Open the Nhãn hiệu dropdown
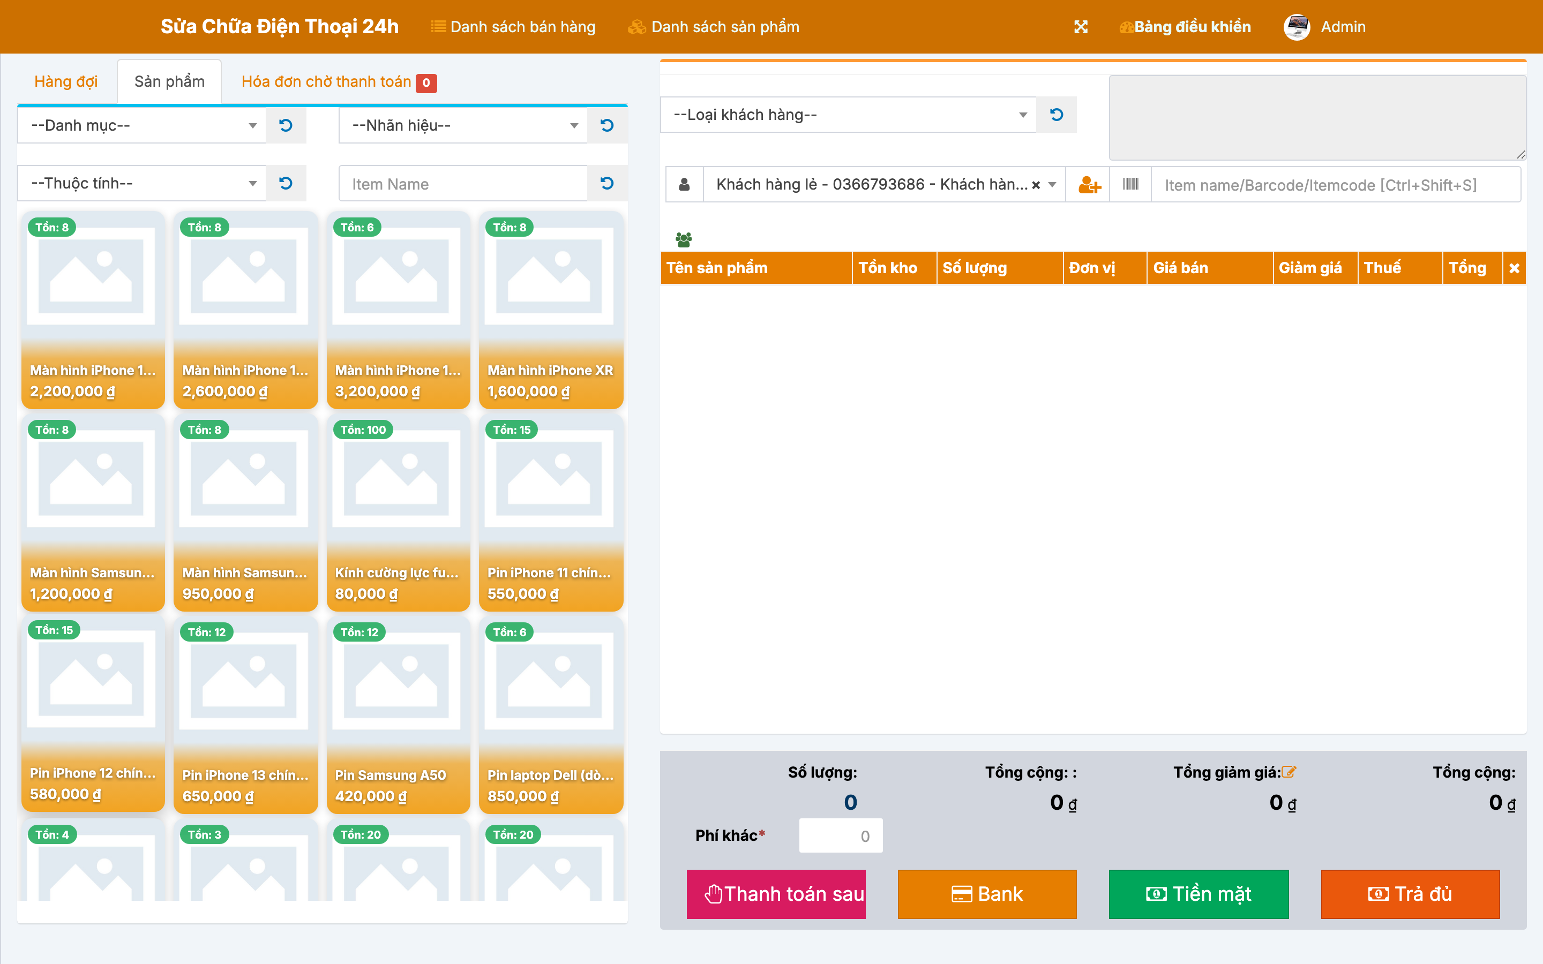The width and height of the screenshot is (1543, 964). point(463,125)
